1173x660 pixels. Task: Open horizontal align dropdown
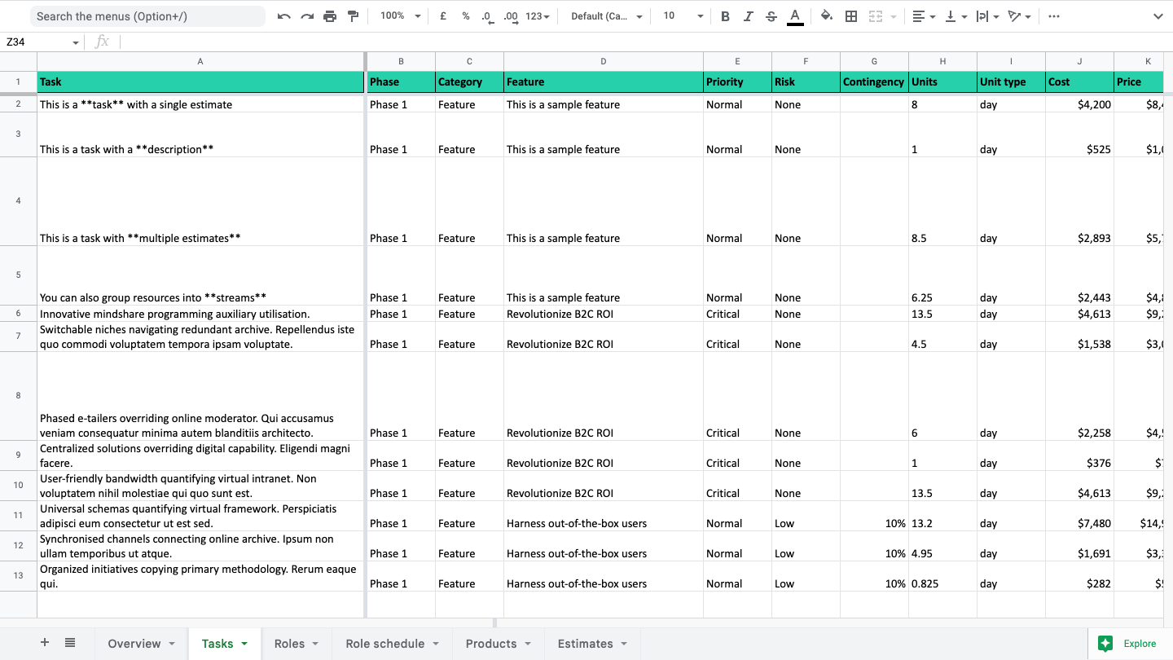(x=922, y=16)
